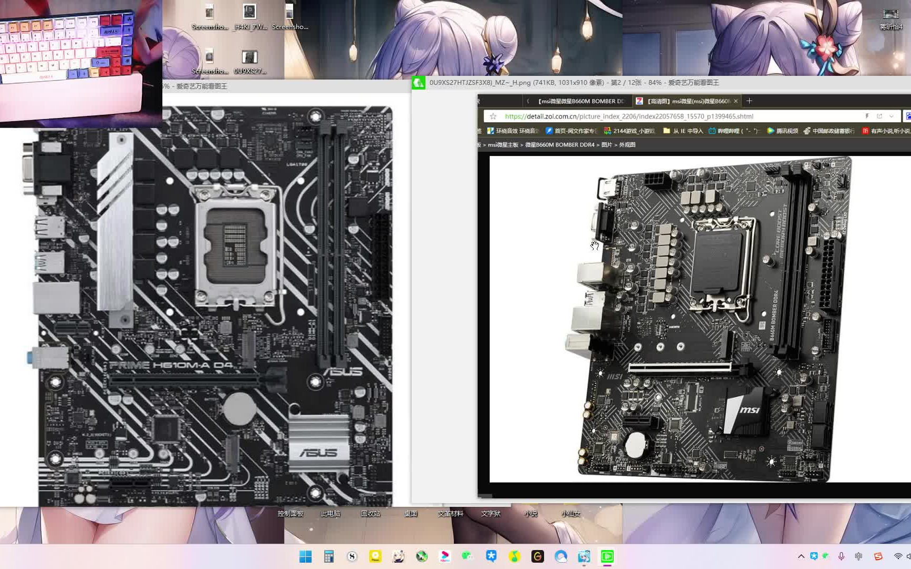Switch to the green iQiyi image viewer taskbar icon
The width and height of the screenshot is (911, 569).
607,556
